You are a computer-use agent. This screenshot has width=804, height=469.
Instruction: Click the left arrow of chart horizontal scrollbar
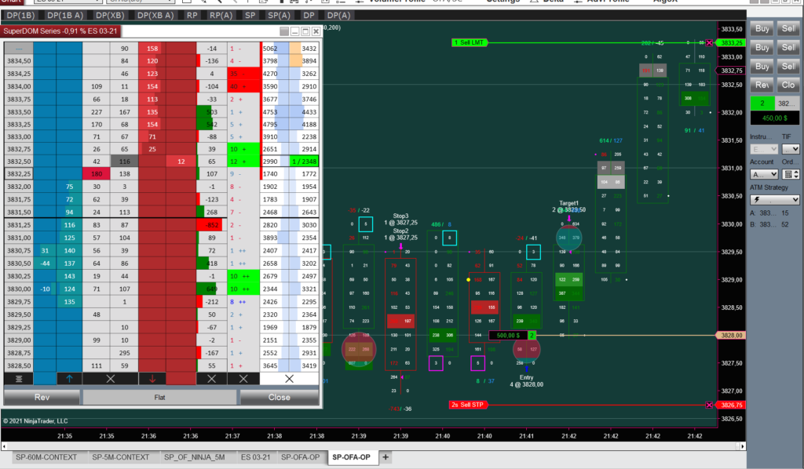click(4, 446)
